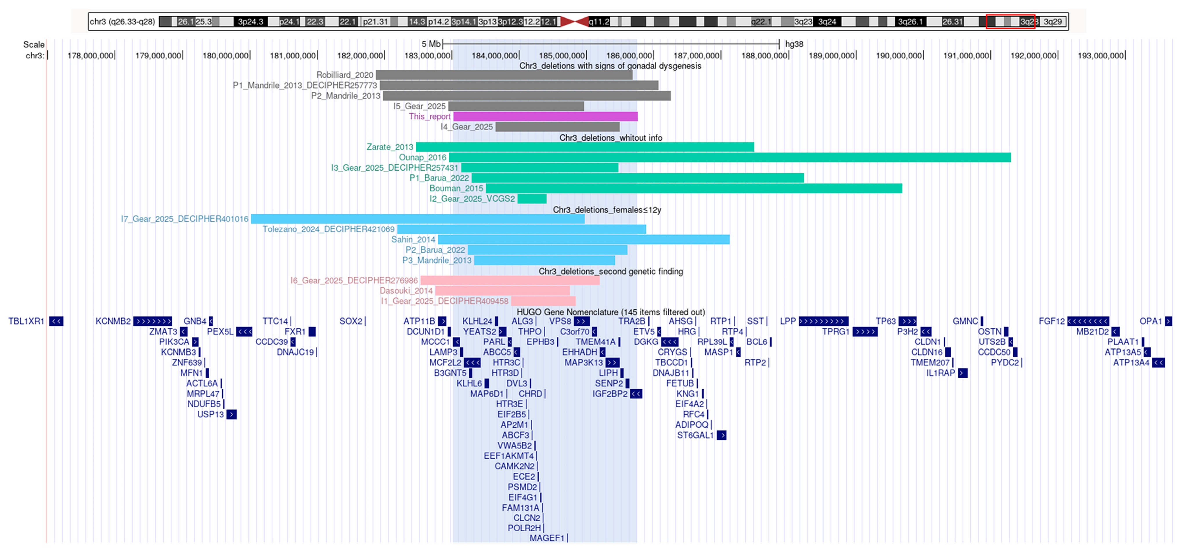Click the chromosome centromere red marker
This screenshot has width=1184, height=552.
[x=574, y=21]
